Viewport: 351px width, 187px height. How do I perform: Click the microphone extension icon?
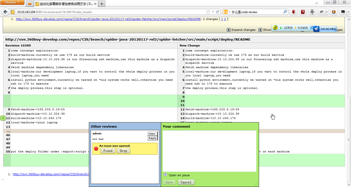click(312, 12)
